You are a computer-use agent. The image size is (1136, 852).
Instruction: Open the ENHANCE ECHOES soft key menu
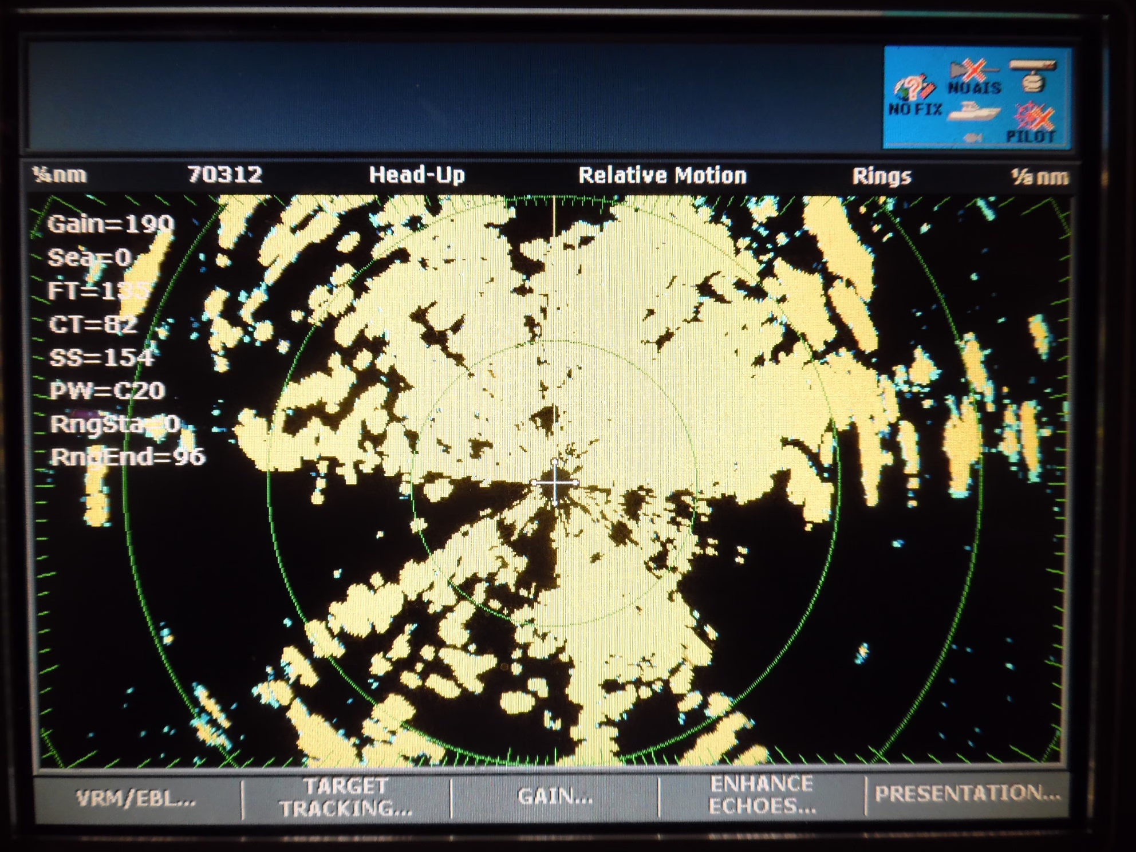coord(762,795)
